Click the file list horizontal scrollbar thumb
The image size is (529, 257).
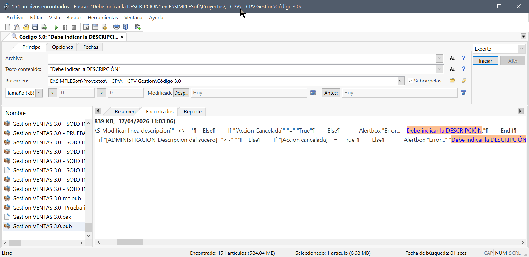(x=14, y=243)
